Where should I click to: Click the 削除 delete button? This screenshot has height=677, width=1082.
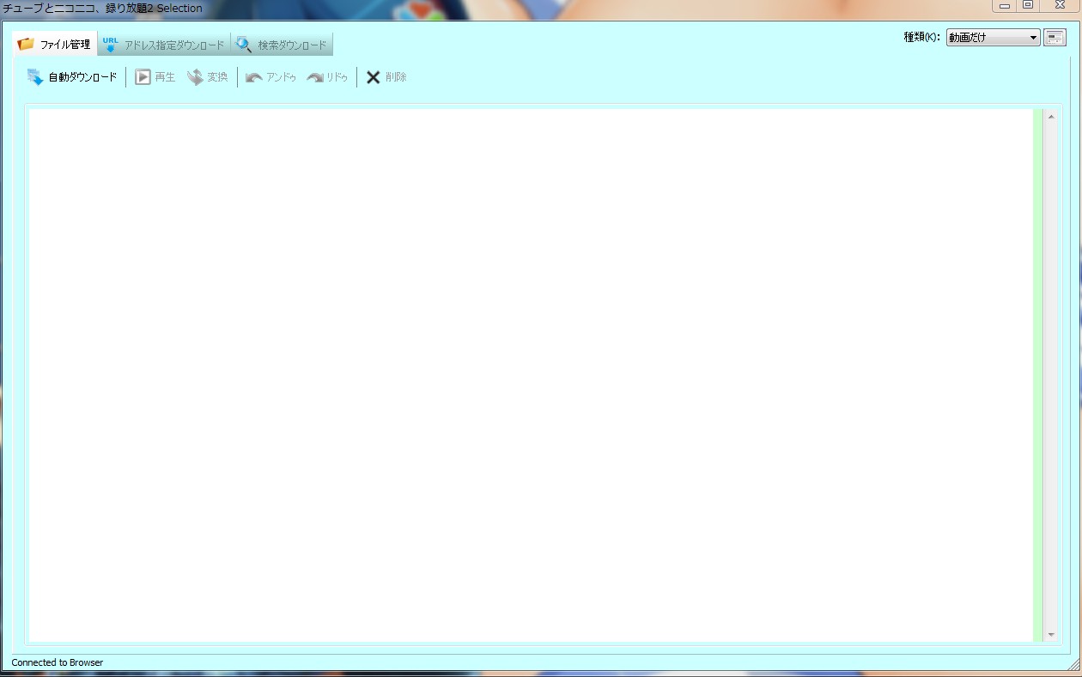click(x=386, y=77)
